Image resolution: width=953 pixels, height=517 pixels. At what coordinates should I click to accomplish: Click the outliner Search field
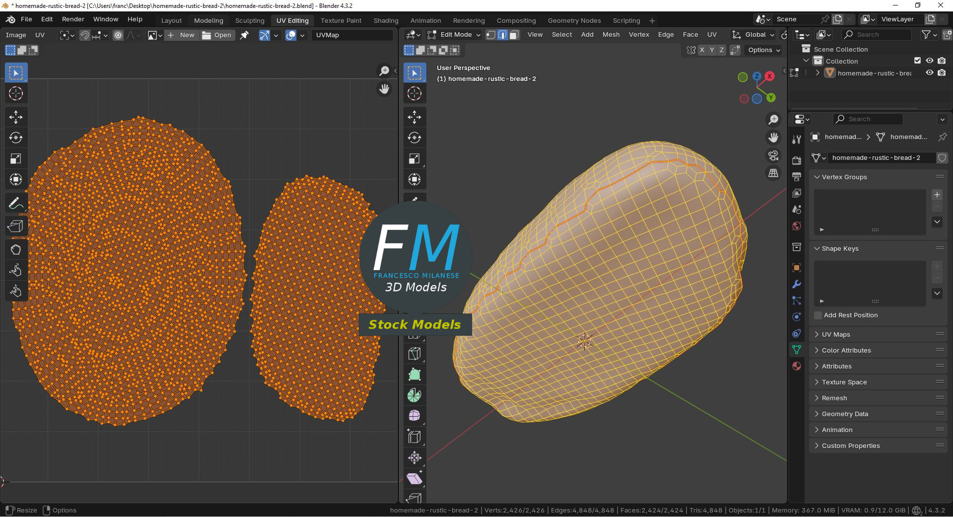click(877, 34)
